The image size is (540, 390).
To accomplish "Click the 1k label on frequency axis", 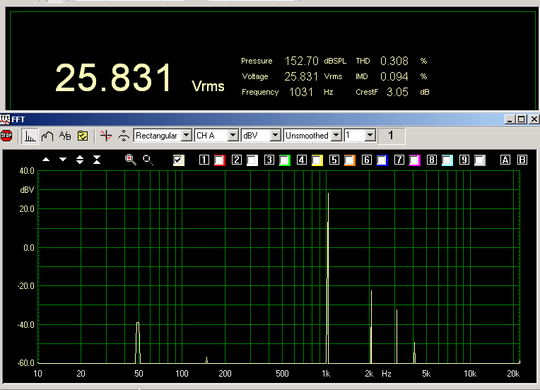I will (326, 374).
